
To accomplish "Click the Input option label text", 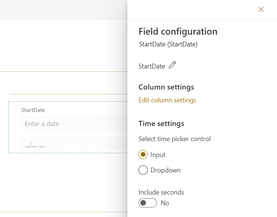I will pyautogui.click(x=158, y=155).
